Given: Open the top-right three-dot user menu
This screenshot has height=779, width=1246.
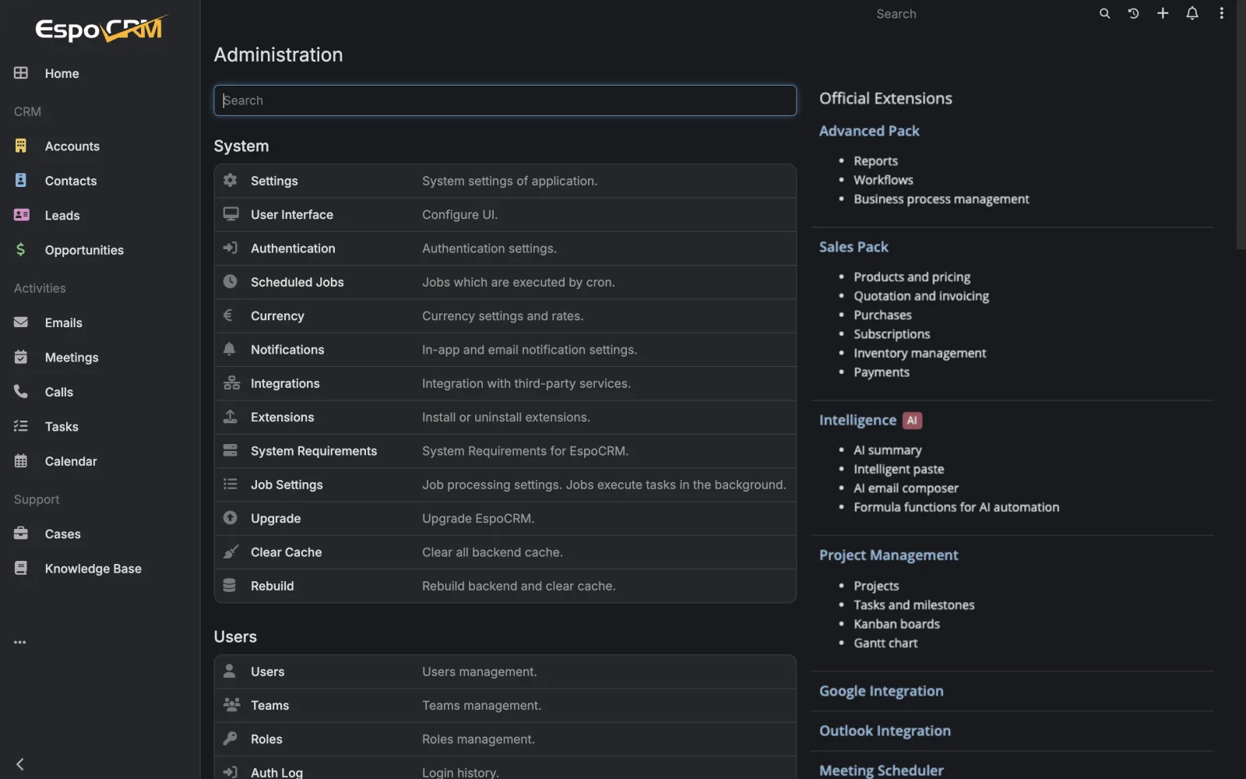Looking at the screenshot, I should pyautogui.click(x=1221, y=13).
